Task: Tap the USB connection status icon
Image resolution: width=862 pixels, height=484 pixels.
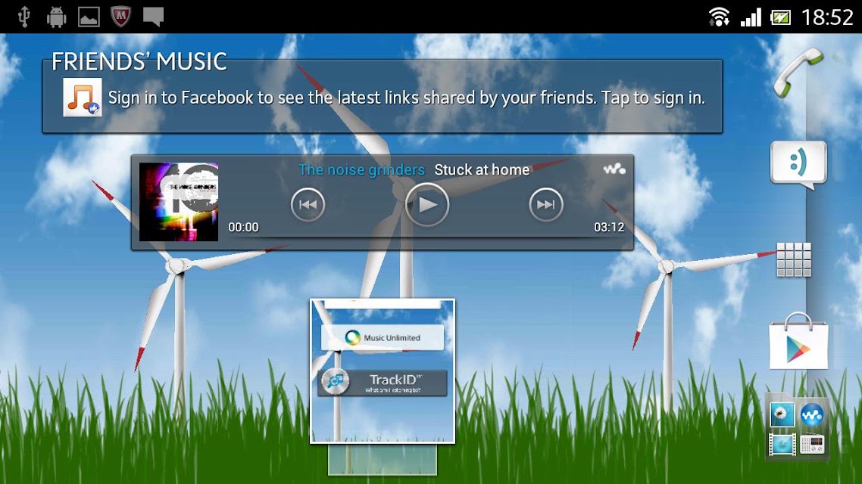Action: [x=23, y=17]
